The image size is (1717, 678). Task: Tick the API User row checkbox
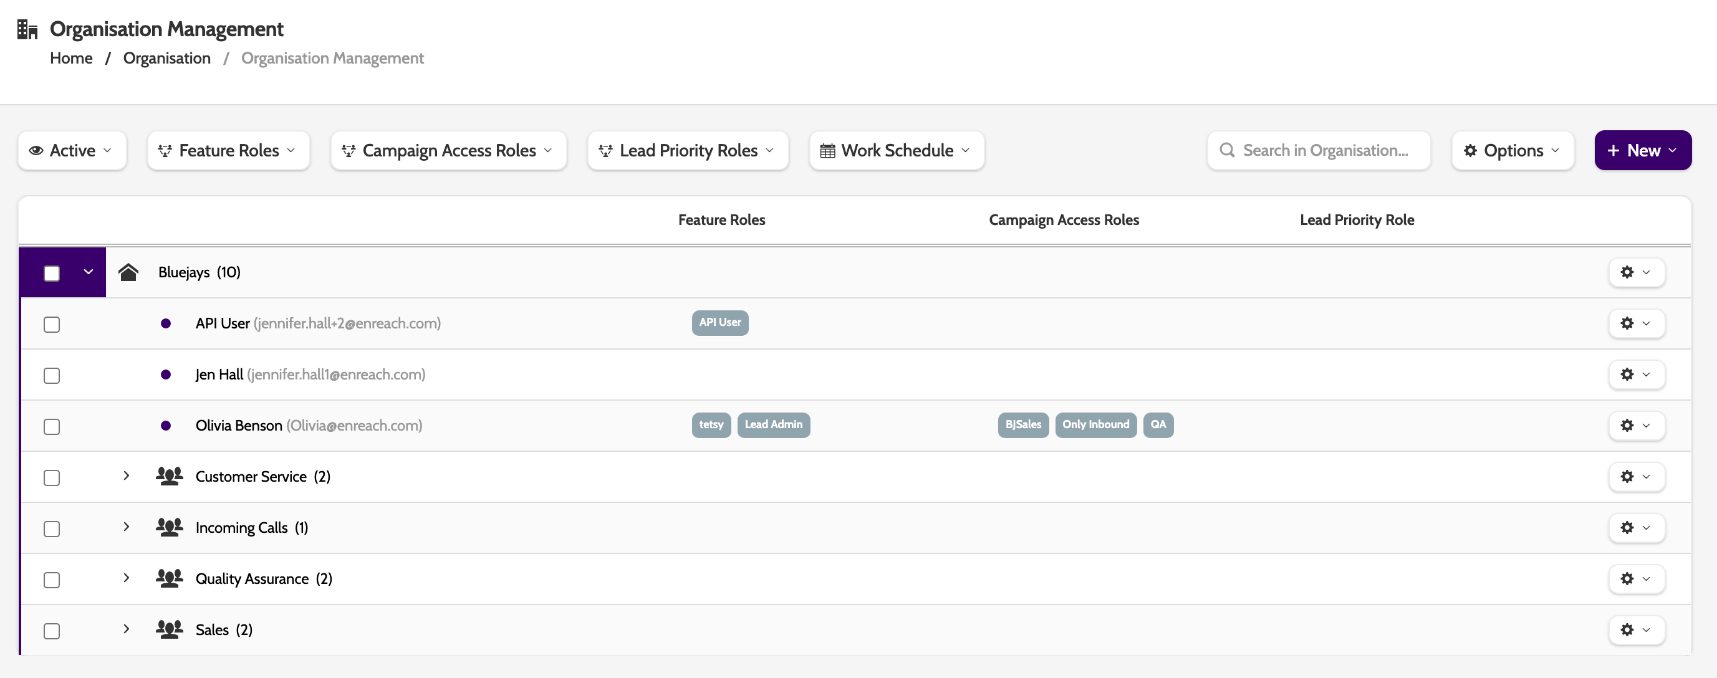(x=52, y=324)
